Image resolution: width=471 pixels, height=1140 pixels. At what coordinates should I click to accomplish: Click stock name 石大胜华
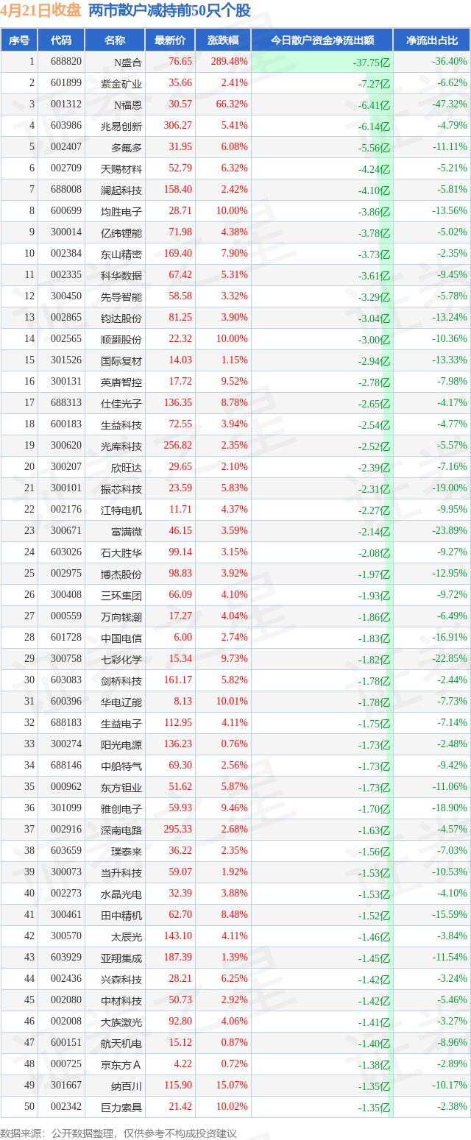[x=121, y=552]
